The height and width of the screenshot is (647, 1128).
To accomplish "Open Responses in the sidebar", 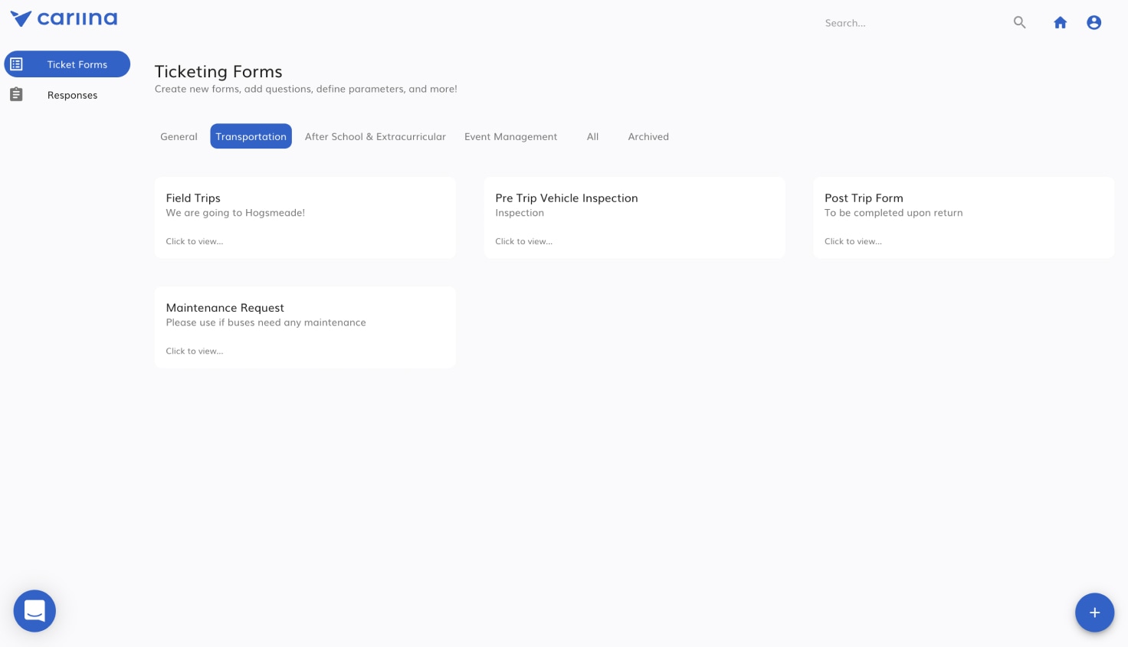I will pos(72,95).
